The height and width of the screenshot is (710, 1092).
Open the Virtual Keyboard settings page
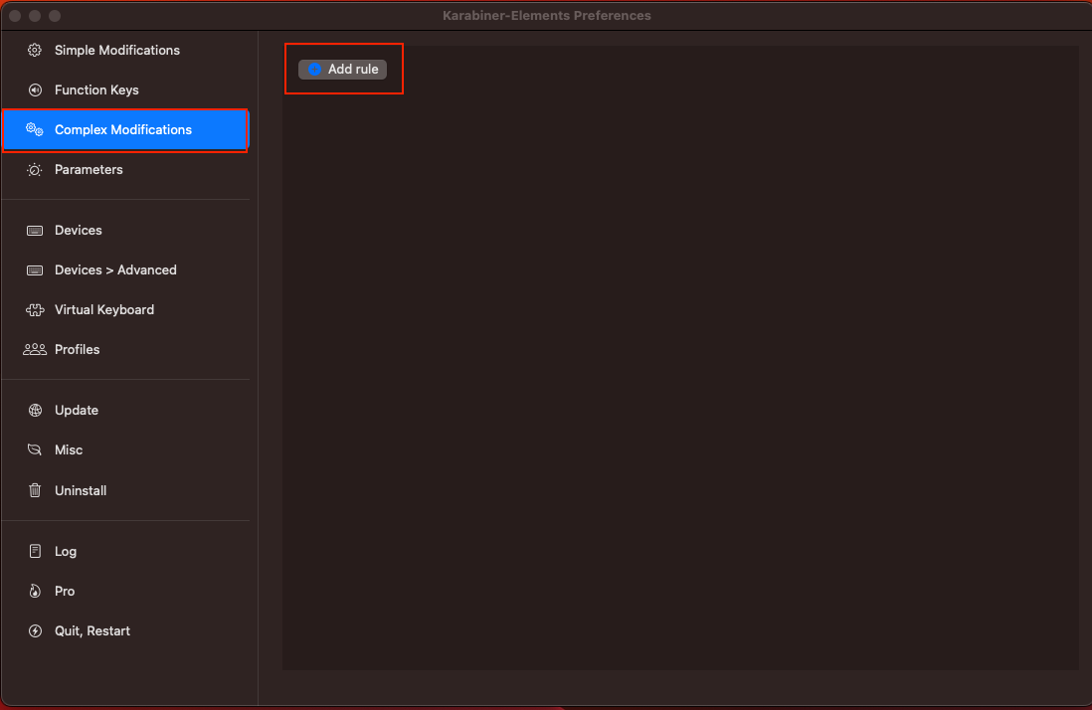(103, 309)
